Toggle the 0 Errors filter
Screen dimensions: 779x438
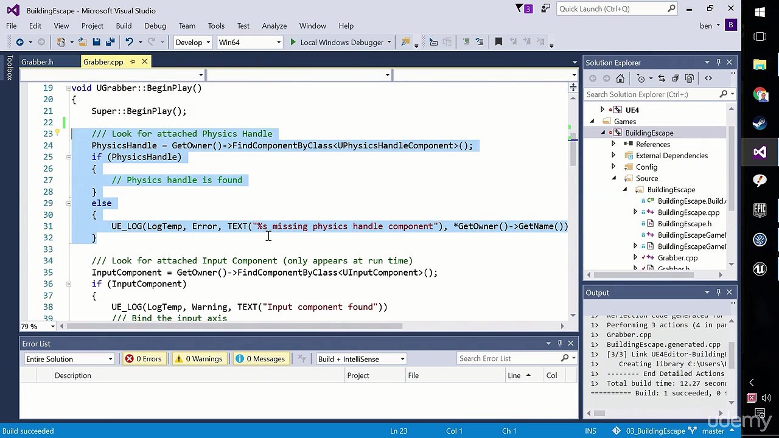pyautogui.click(x=144, y=359)
